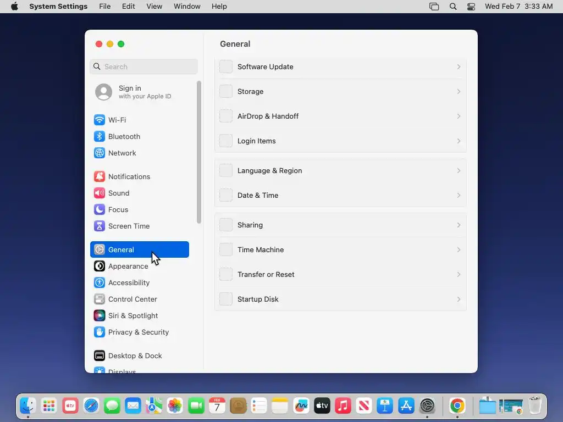Open Date & Time chevron
Viewport: 563px width, 422px height.
tap(459, 196)
